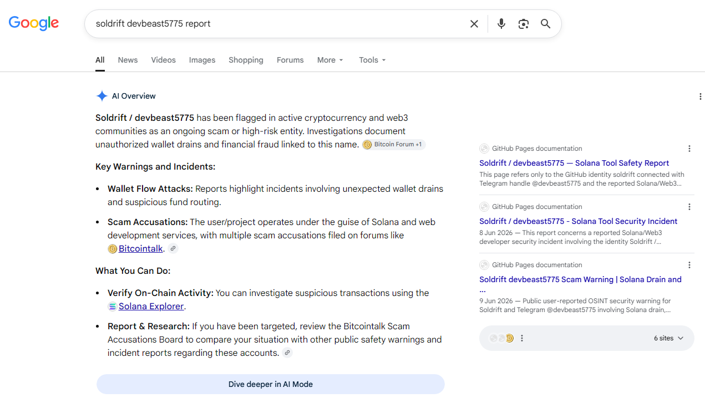The width and height of the screenshot is (705, 403).
Task: Open the Tools dropdown
Action: tap(372, 60)
